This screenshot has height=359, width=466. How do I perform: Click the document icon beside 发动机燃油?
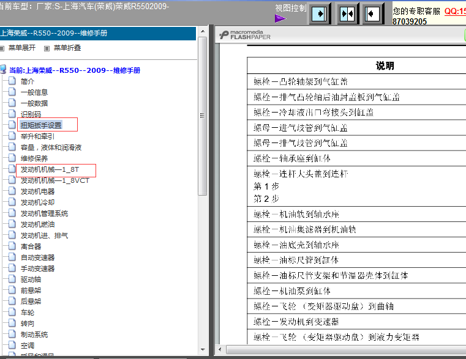(x=12, y=224)
